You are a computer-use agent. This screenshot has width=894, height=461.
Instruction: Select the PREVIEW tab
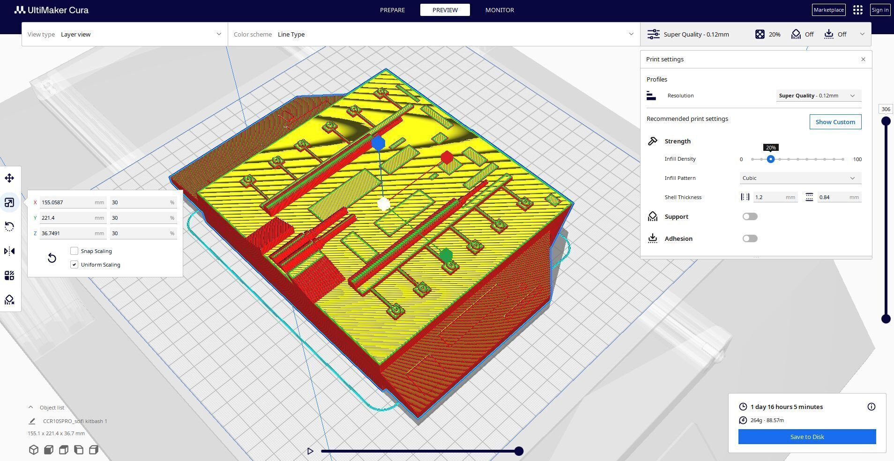click(445, 10)
